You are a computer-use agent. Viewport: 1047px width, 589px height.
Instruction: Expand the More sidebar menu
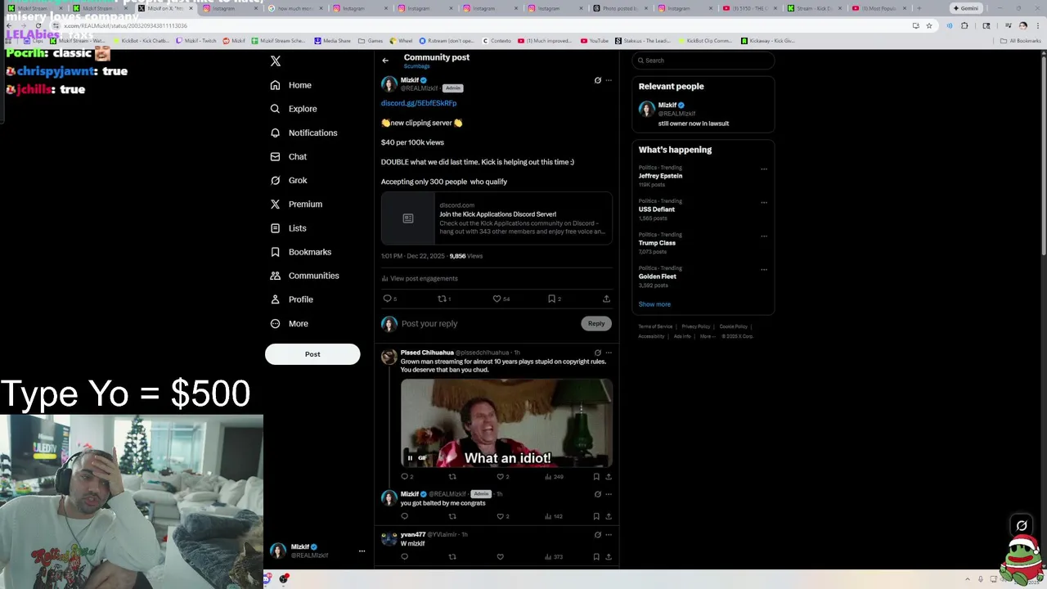(x=290, y=324)
